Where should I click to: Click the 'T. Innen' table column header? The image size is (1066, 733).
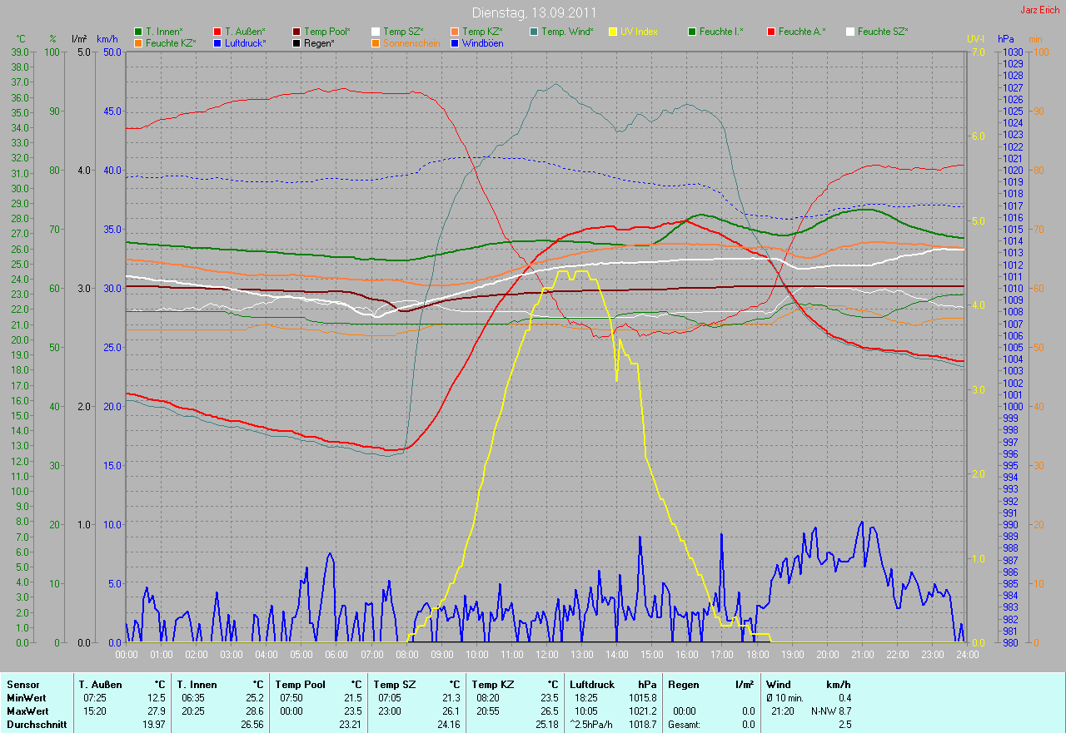point(197,684)
